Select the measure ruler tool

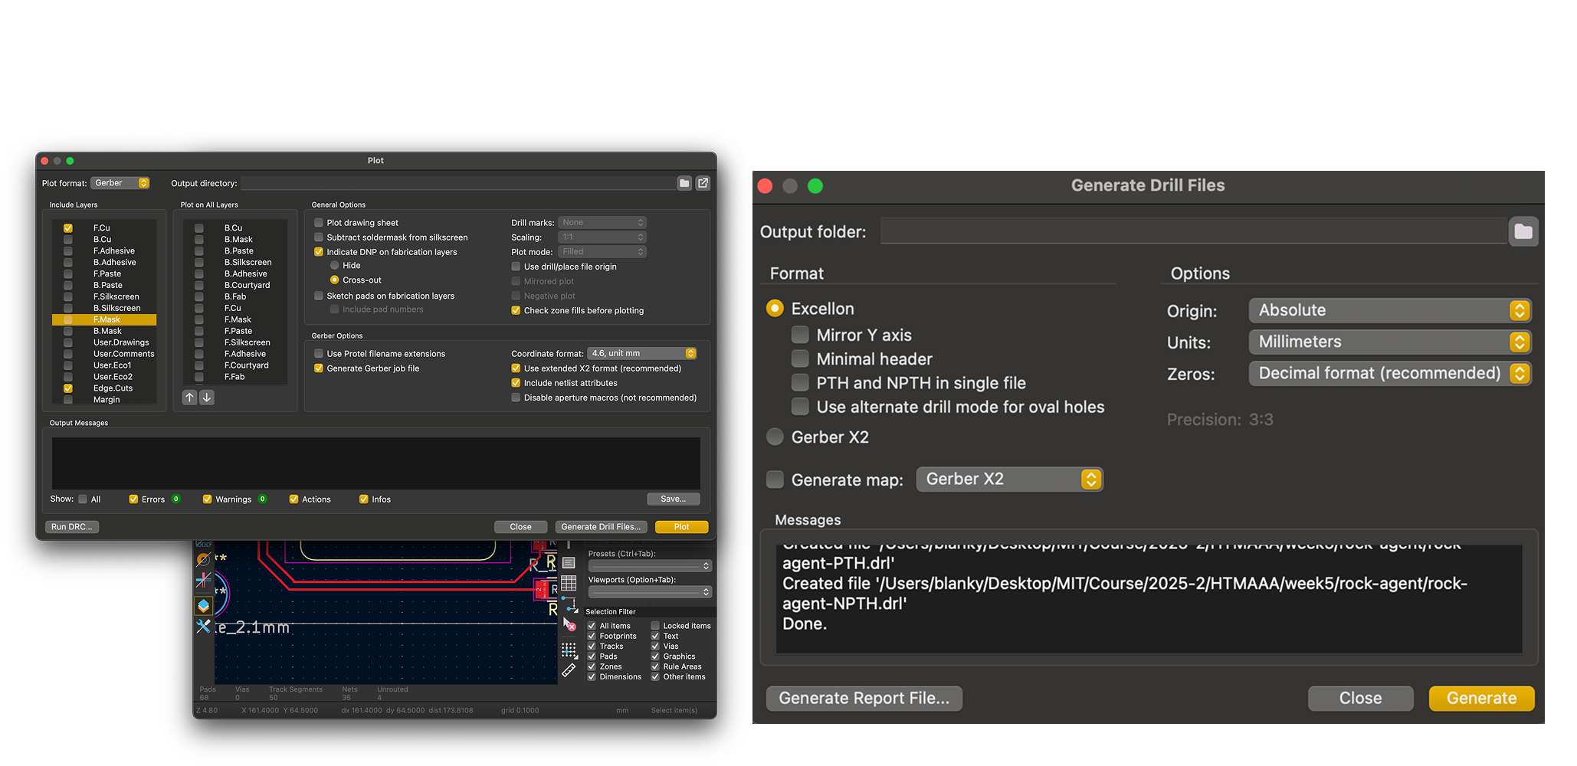pos(569,670)
